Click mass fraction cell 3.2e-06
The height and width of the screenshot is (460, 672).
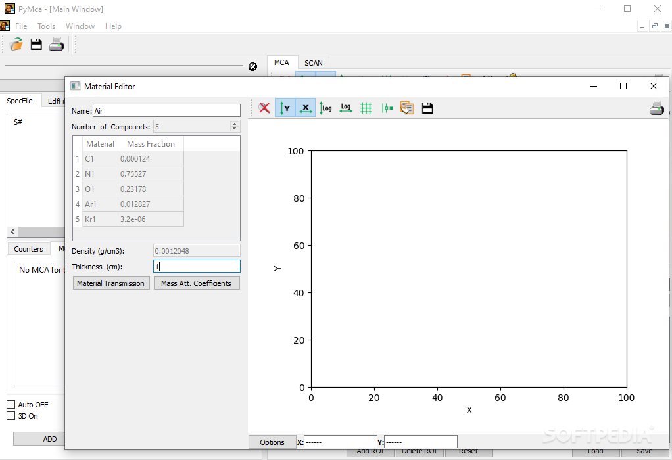[151, 219]
